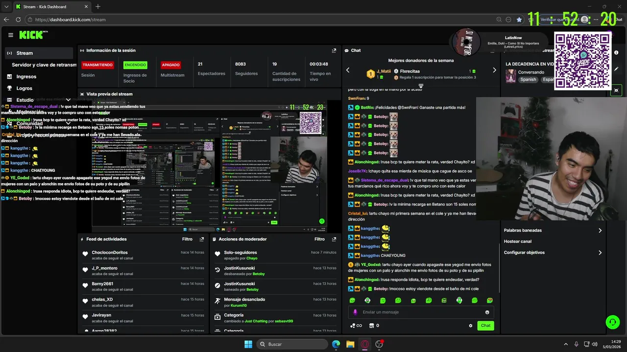Toggle the ENCENDIDO Ingresos de Socio badge
This screenshot has height=352, width=627.
pyautogui.click(x=135, y=65)
